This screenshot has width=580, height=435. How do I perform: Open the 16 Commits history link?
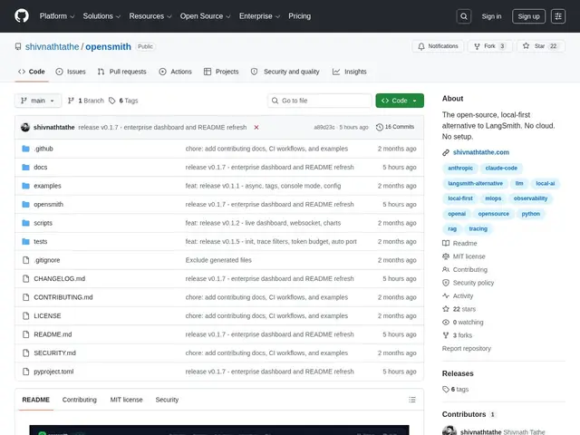[395, 127]
